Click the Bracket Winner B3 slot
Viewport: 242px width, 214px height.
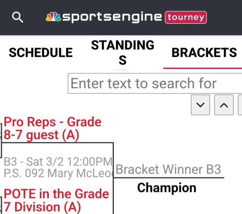pyautogui.click(x=168, y=169)
